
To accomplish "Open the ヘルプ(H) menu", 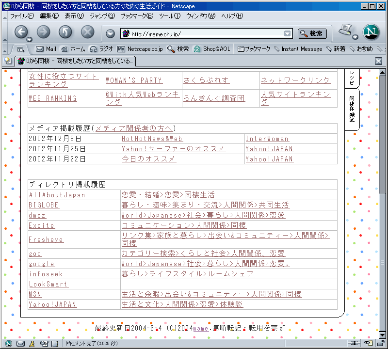I will (232, 16).
